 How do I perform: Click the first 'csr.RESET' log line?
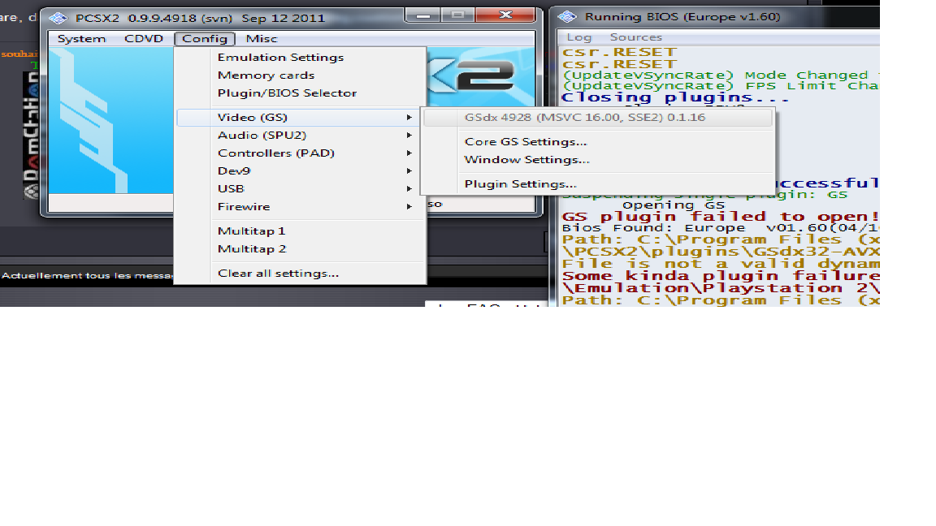[619, 52]
